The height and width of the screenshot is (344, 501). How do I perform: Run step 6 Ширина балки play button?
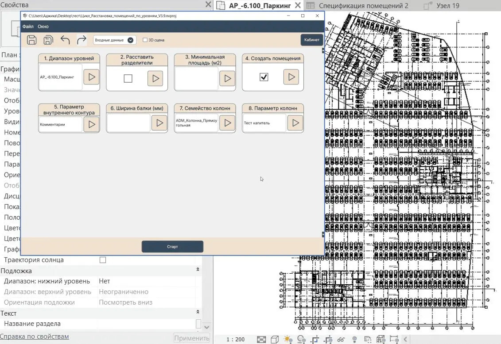[159, 123]
